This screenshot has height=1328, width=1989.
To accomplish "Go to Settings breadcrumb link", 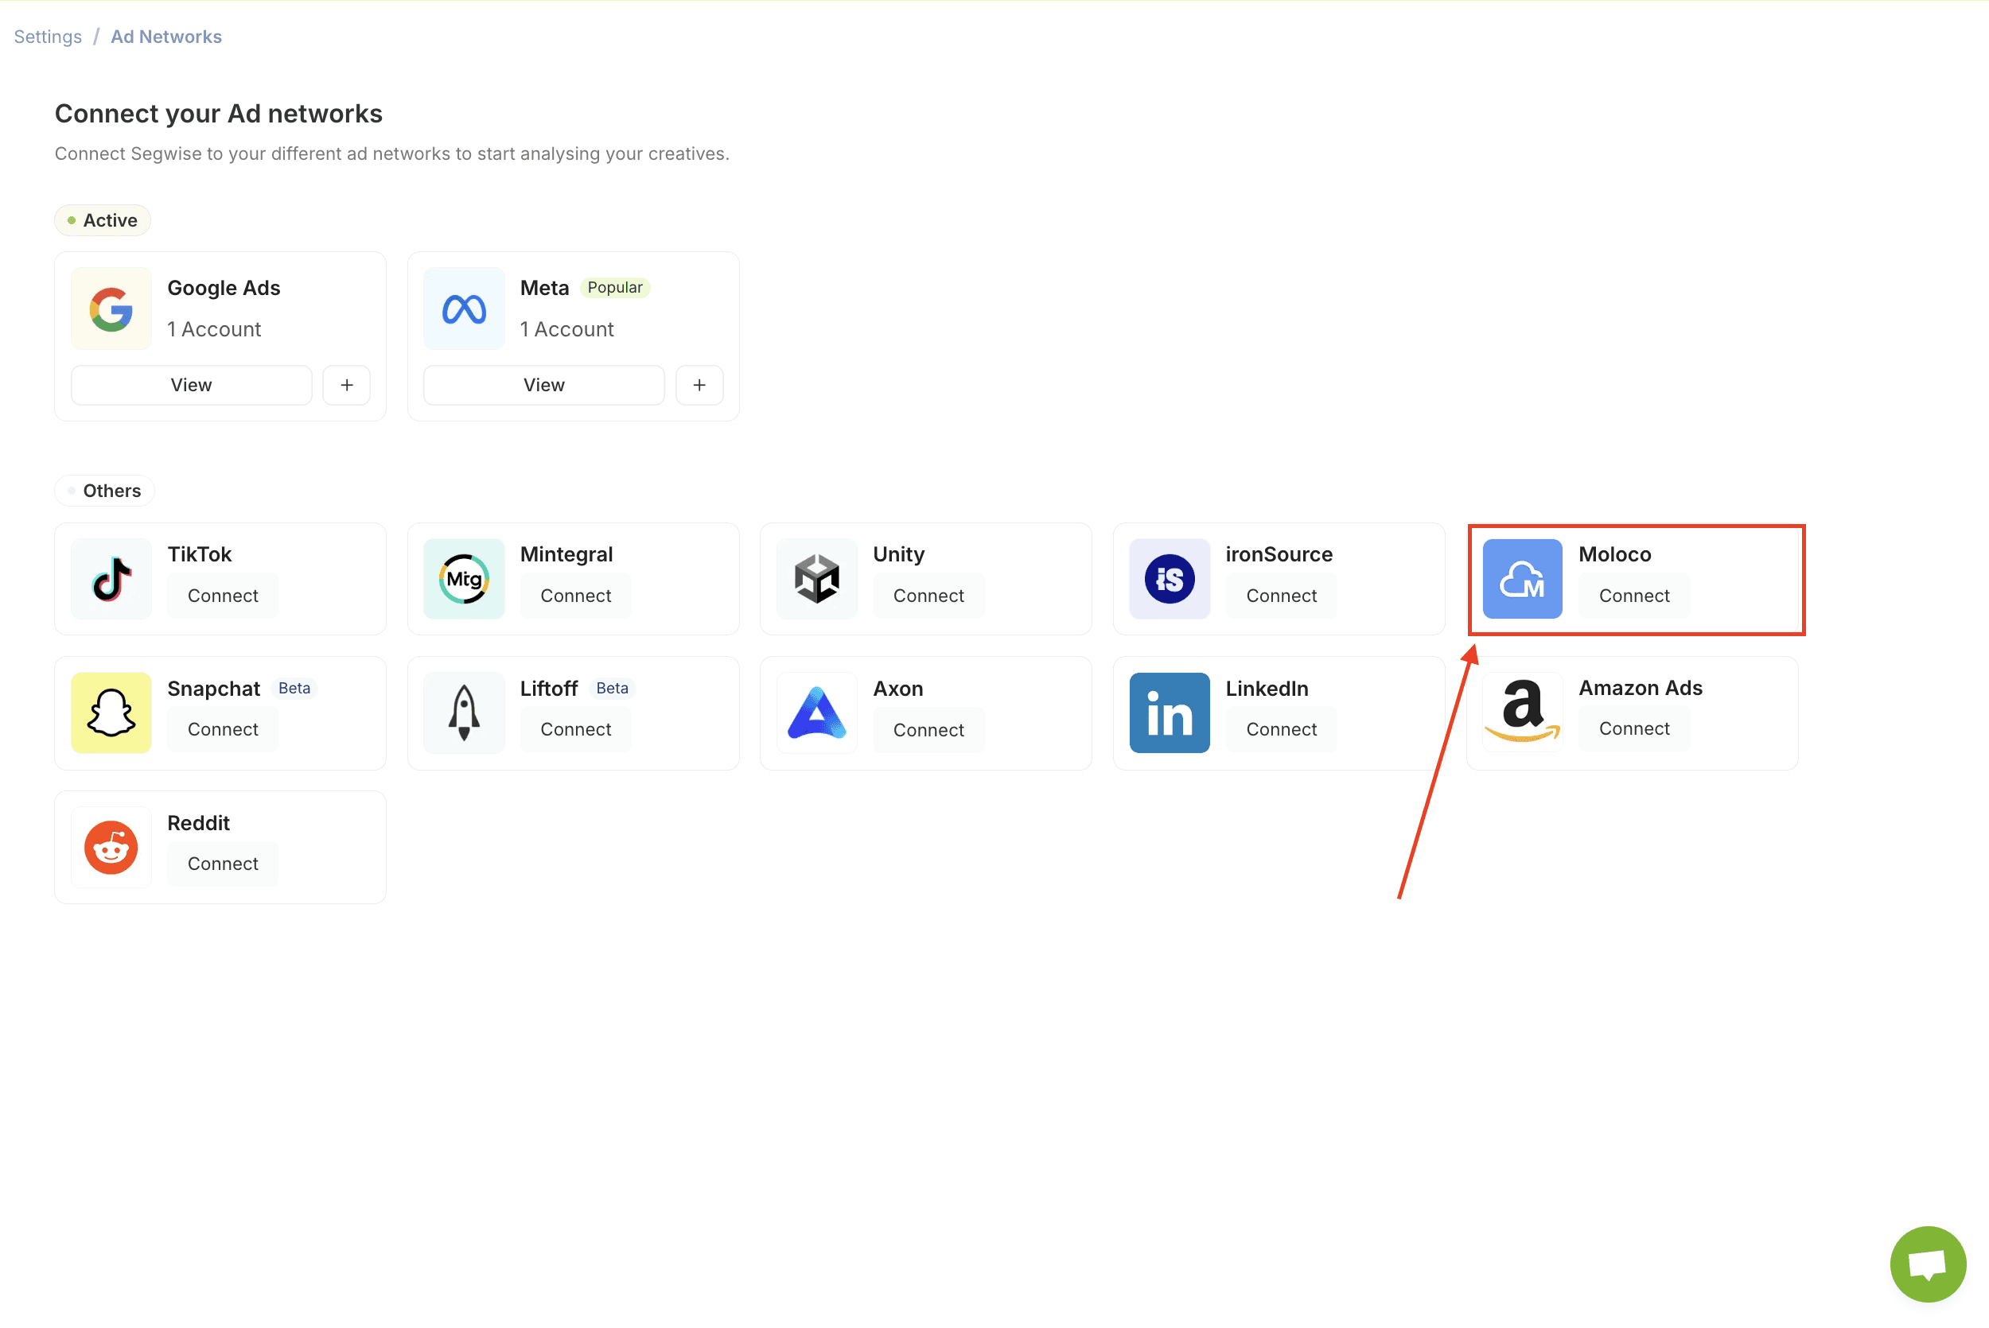I will pyautogui.click(x=48, y=37).
